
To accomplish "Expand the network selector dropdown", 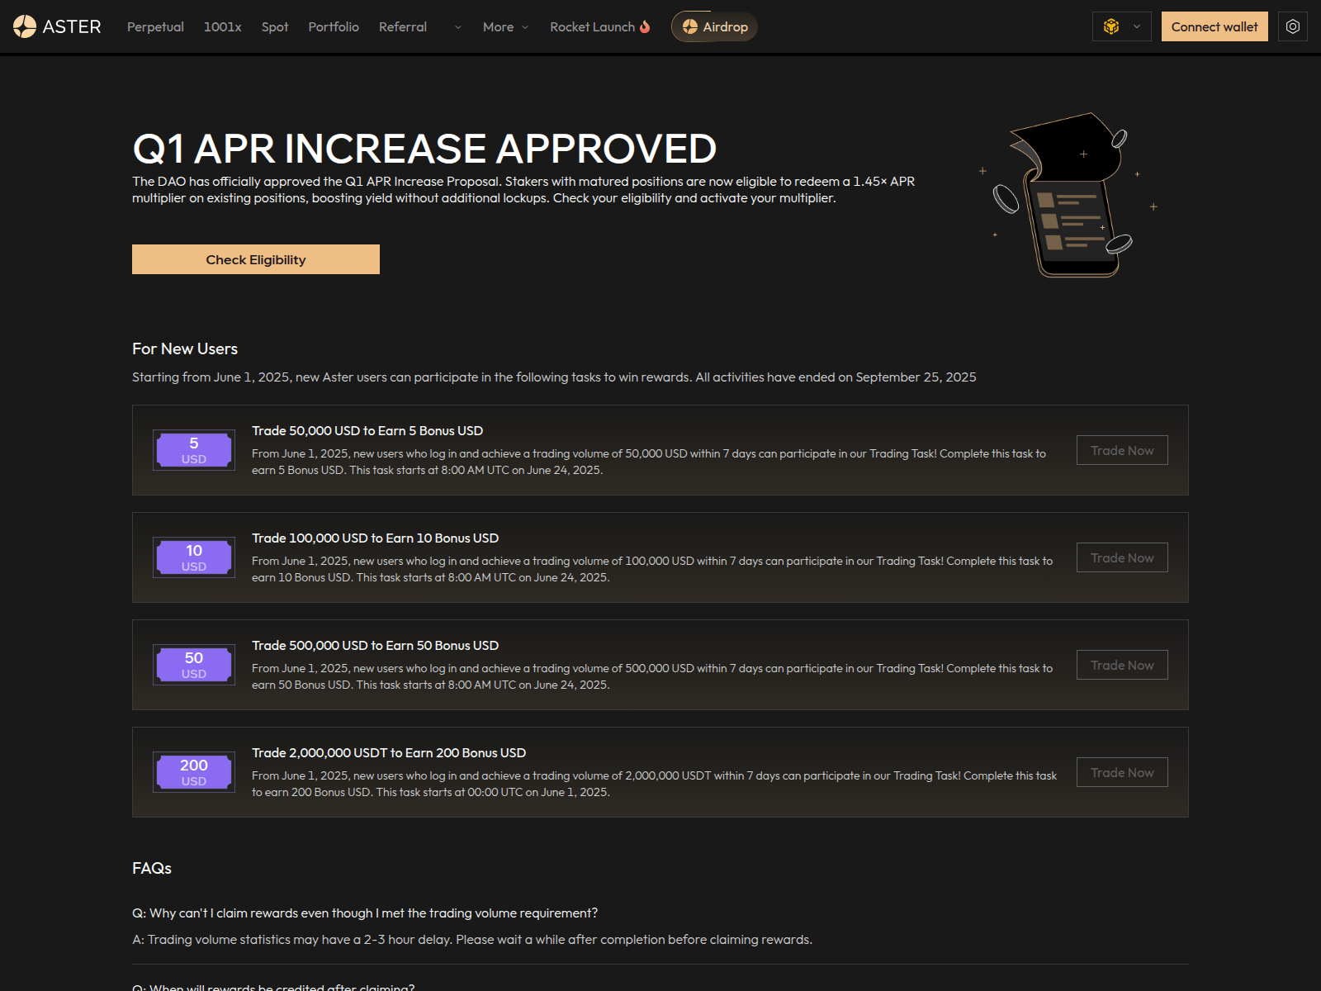I will pyautogui.click(x=1136, y=26).
